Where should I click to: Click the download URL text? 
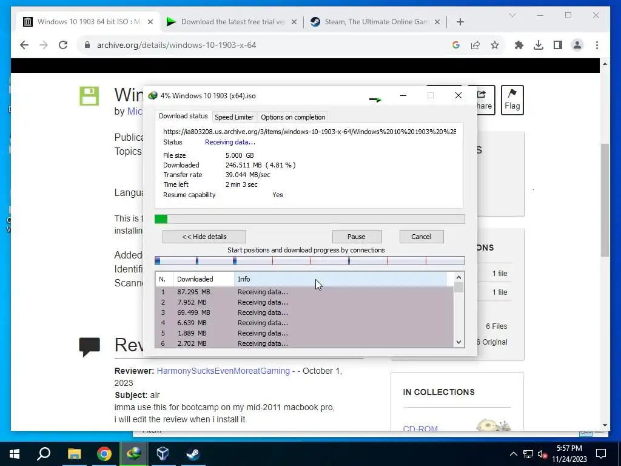pyautogui.click(x=309, y=132)
